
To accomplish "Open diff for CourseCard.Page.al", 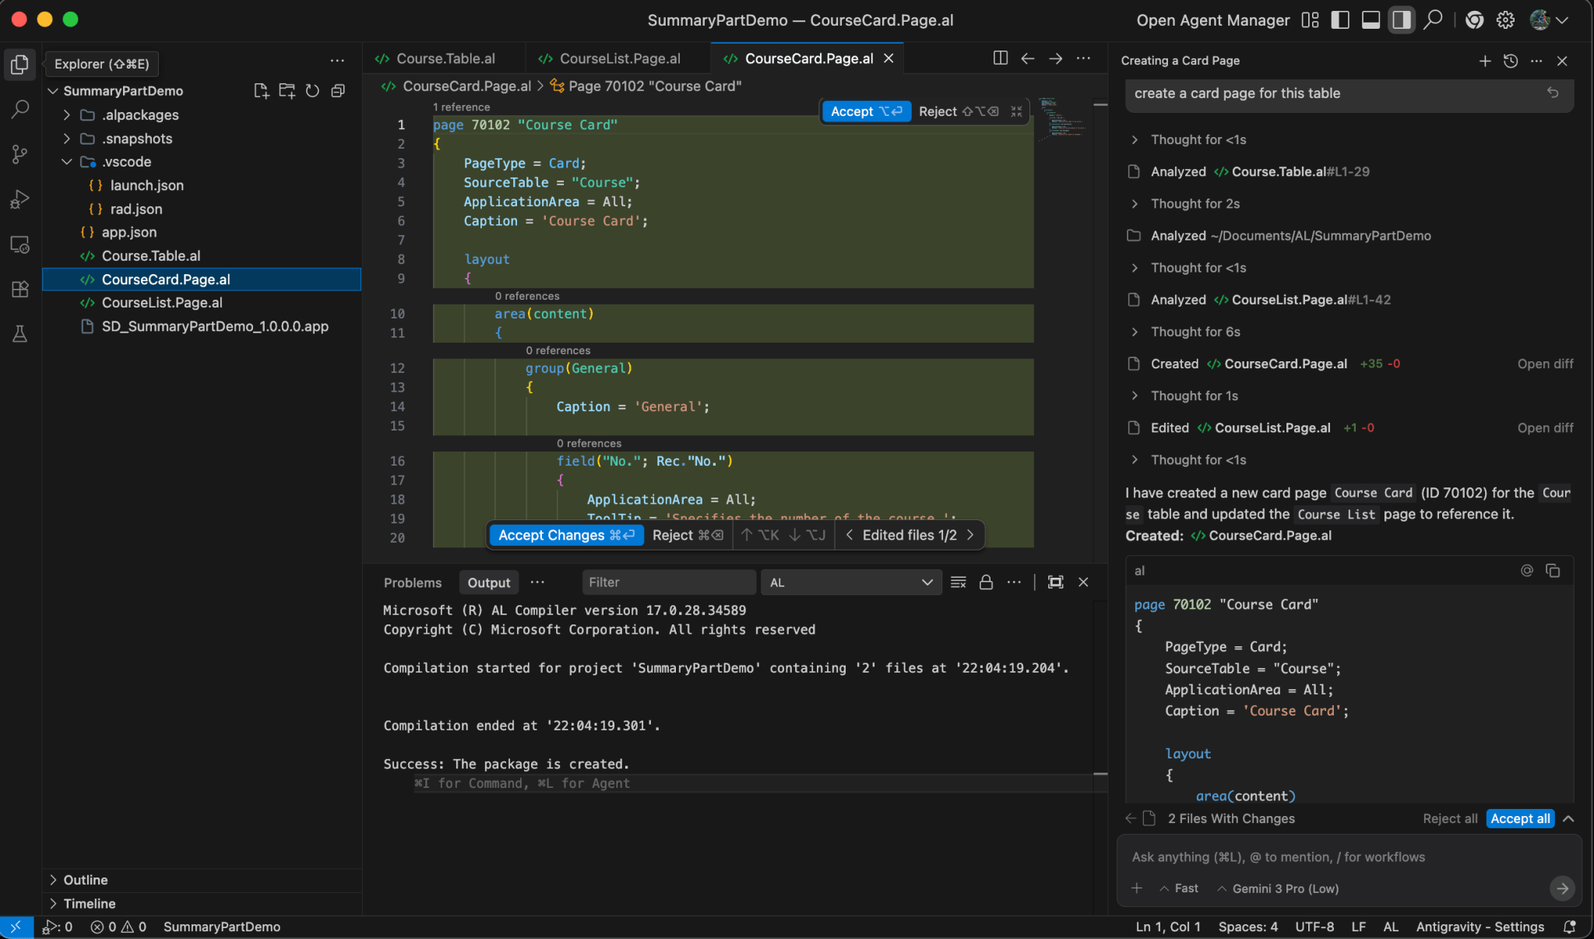I will pyautogui.click(x=1545, y=364).
